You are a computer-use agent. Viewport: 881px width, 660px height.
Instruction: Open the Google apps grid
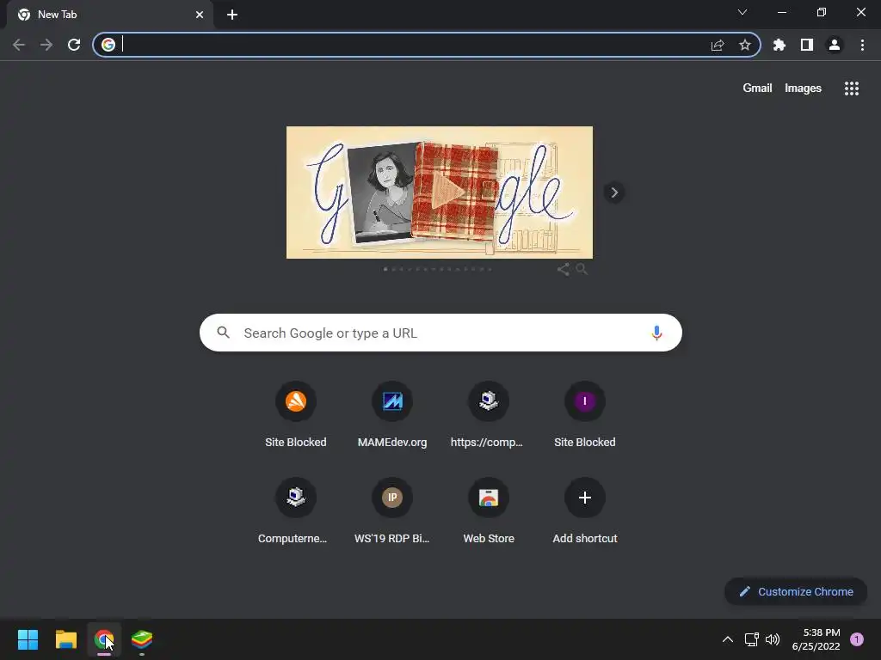click(852, 89)
